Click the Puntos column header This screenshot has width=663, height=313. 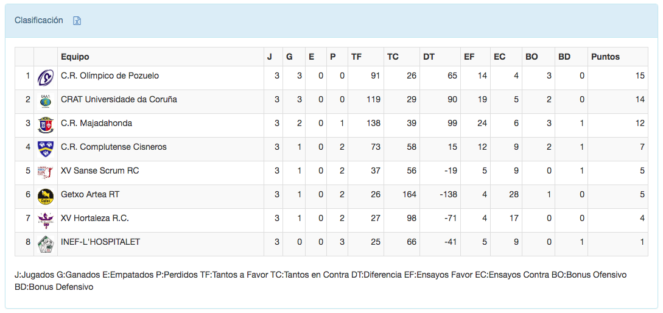point(605,57)
